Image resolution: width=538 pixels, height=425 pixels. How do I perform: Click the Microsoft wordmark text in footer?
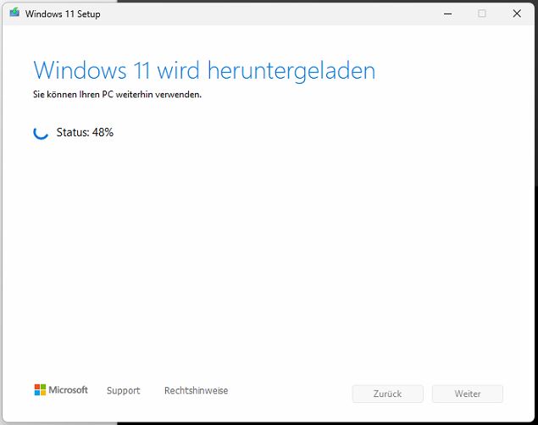pyautogui.click(x=68, y=390)
